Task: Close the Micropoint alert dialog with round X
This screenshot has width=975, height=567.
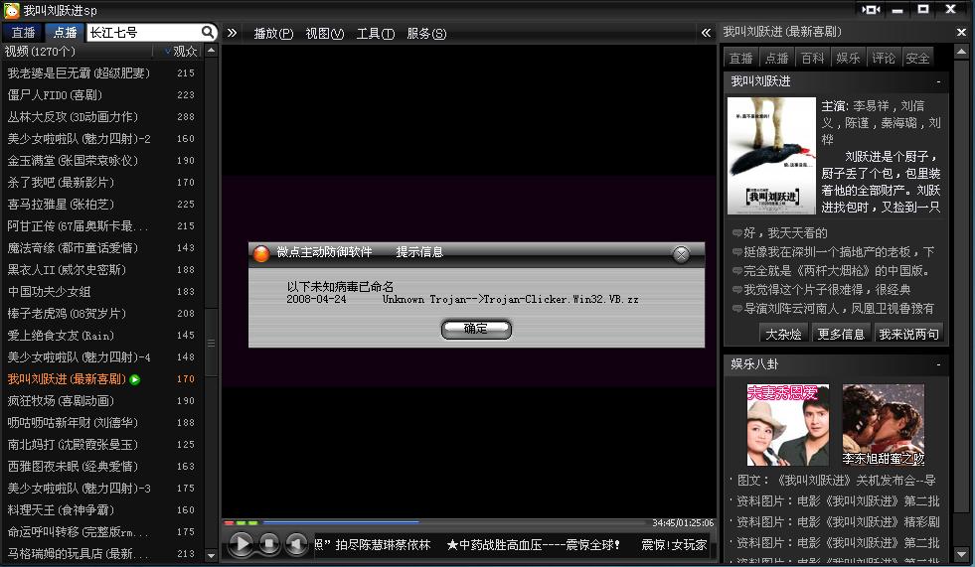Action: coord(682,253)
